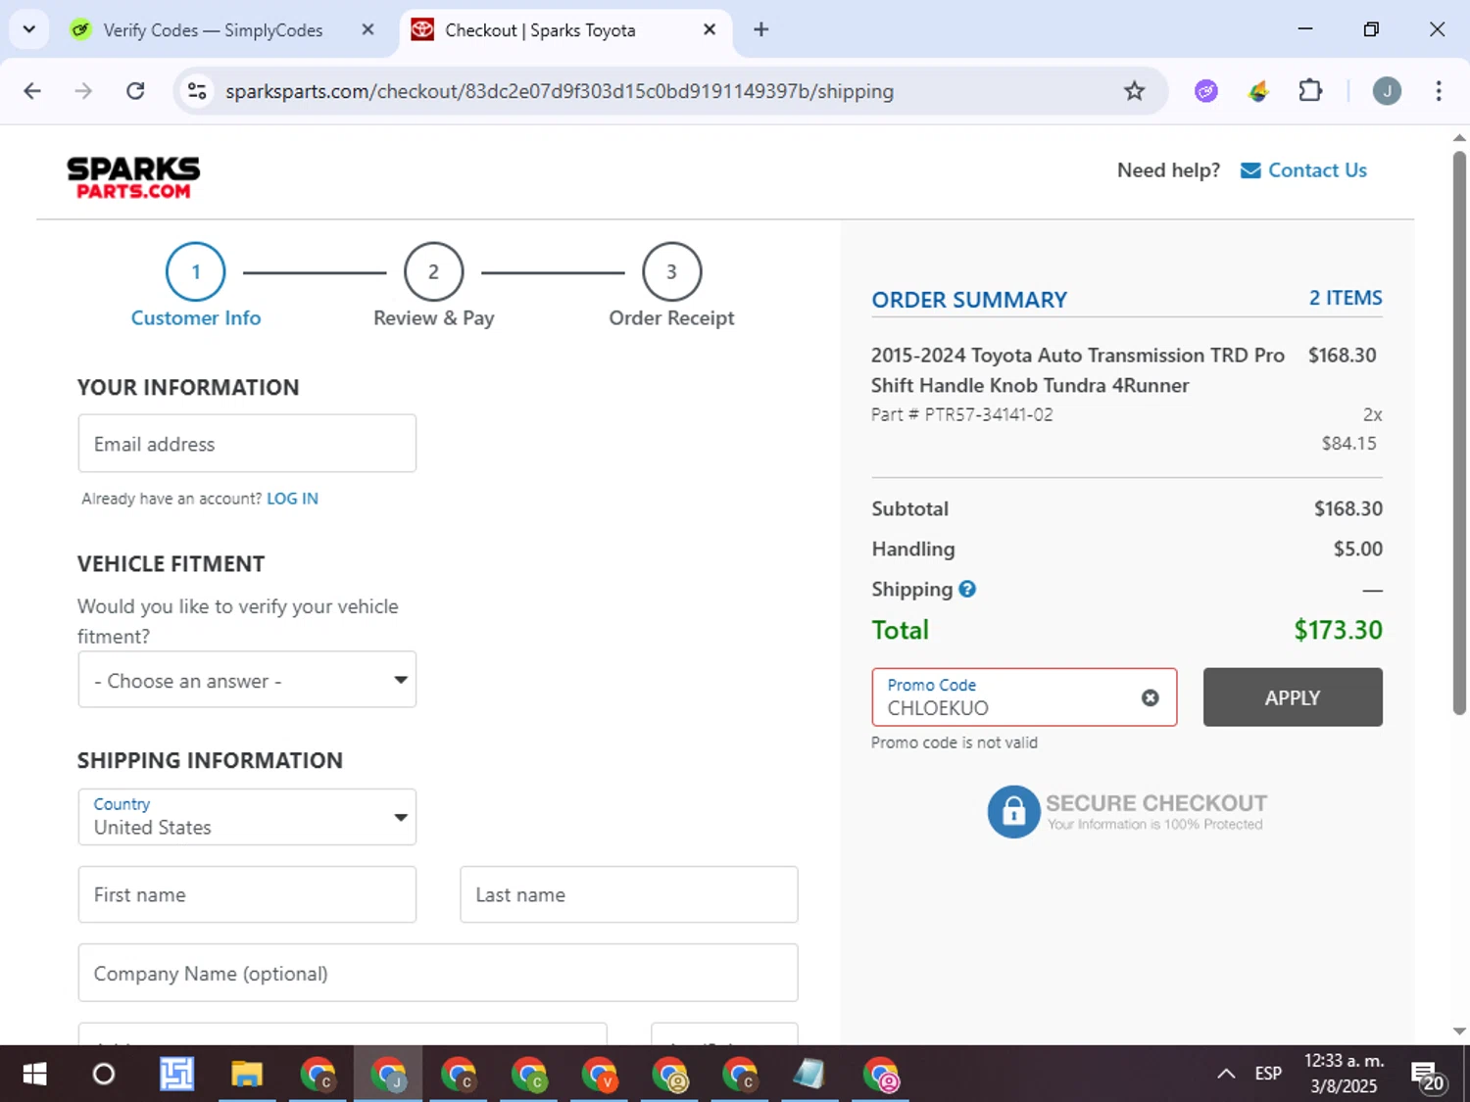
Task: Click the product name Toyota Shift Handle Knob
Action: [x=1077, y=370]
